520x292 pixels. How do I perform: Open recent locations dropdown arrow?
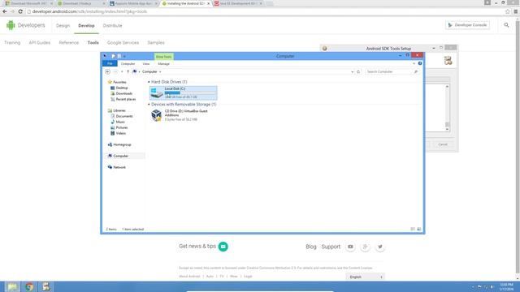click(122, 71)
